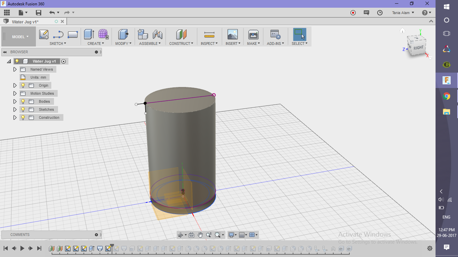This screenshot has height=257, width=458.
Task: Open the Display Settings dropdown
Action: click(232, 235)
